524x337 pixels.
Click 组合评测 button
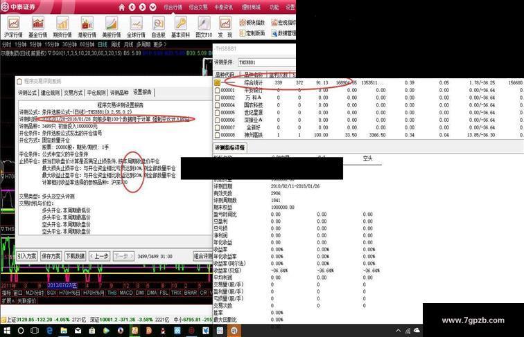pos(203,256)
